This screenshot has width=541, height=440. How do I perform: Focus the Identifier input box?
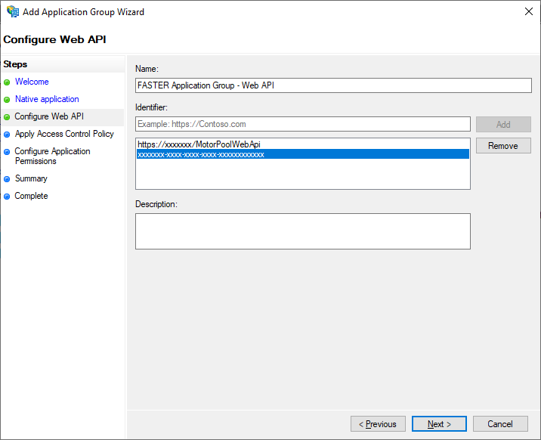pos(302,124)
